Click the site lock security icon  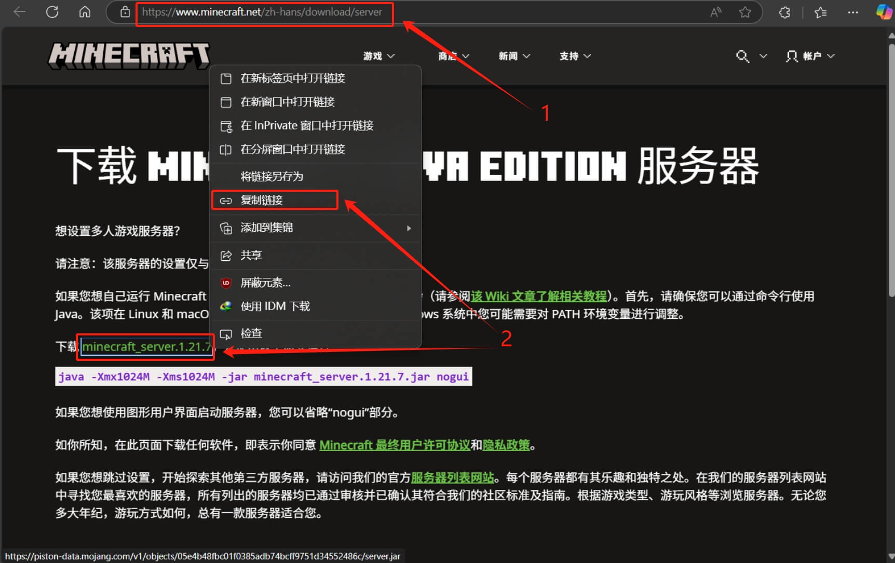point(125,12)
